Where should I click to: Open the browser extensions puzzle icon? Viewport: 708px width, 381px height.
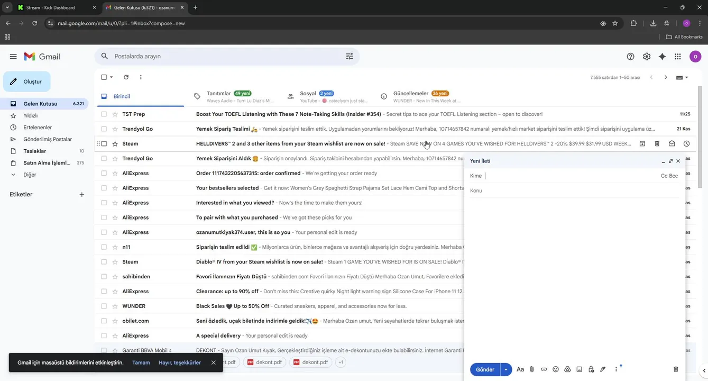[x=633, y=23]
